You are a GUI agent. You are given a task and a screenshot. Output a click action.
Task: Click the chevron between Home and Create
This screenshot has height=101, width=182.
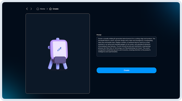pyautogui.click(x=47, y=9)
